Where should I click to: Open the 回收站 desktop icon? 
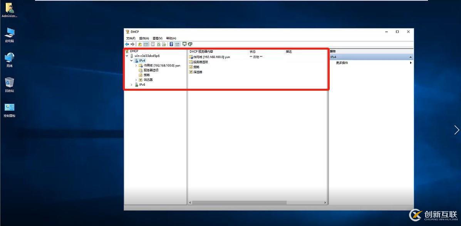(9, 85)
